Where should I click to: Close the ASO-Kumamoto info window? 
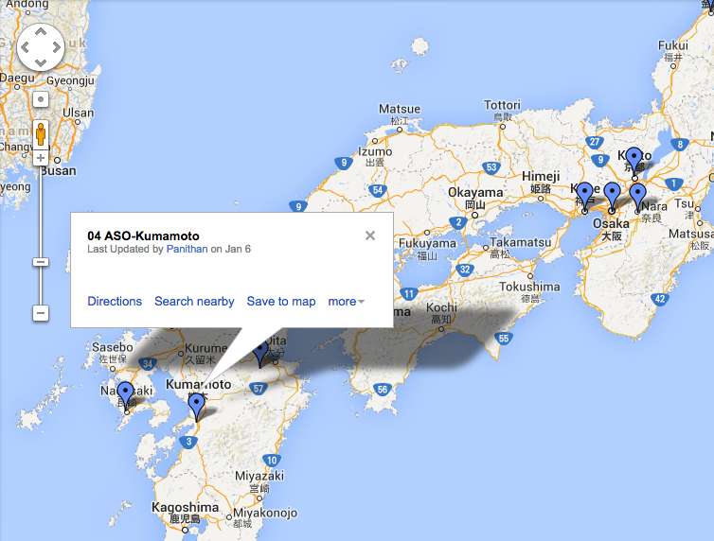click(370, 236)
